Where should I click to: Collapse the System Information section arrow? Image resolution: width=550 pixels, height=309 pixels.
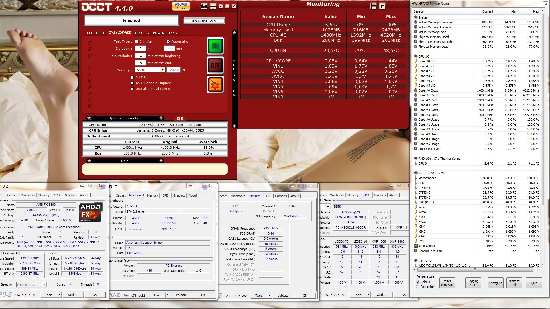(x=161, y=118)
